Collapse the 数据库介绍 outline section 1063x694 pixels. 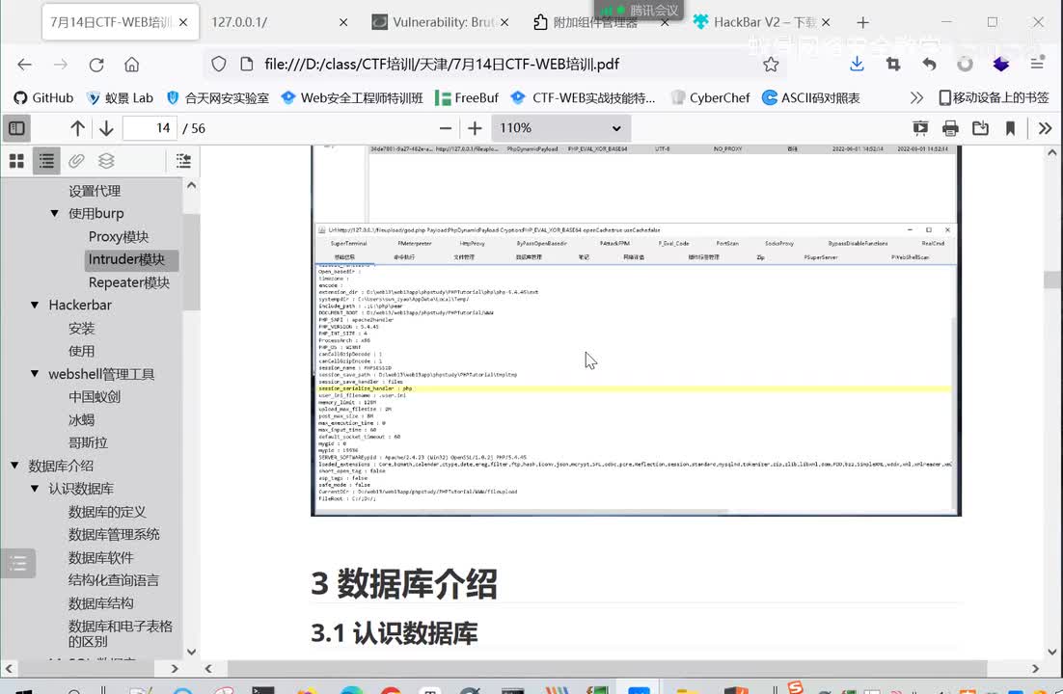(x=14, y=466)
